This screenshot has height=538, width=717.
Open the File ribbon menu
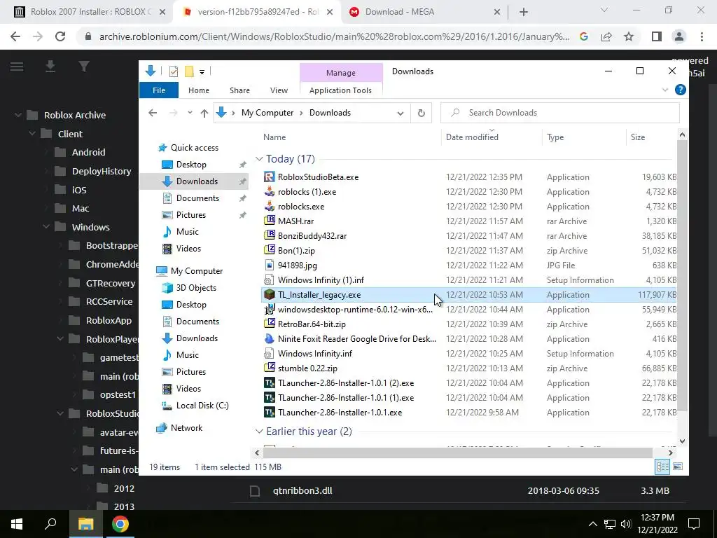tap(159, 90)
